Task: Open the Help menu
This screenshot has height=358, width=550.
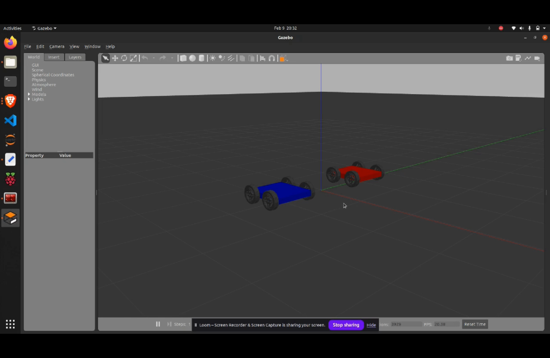Action: 110,46
